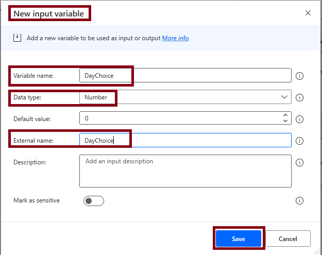Close the New input variable dialog
The height and width of the screenshot is (255, 322).
[x=308, y=13]
